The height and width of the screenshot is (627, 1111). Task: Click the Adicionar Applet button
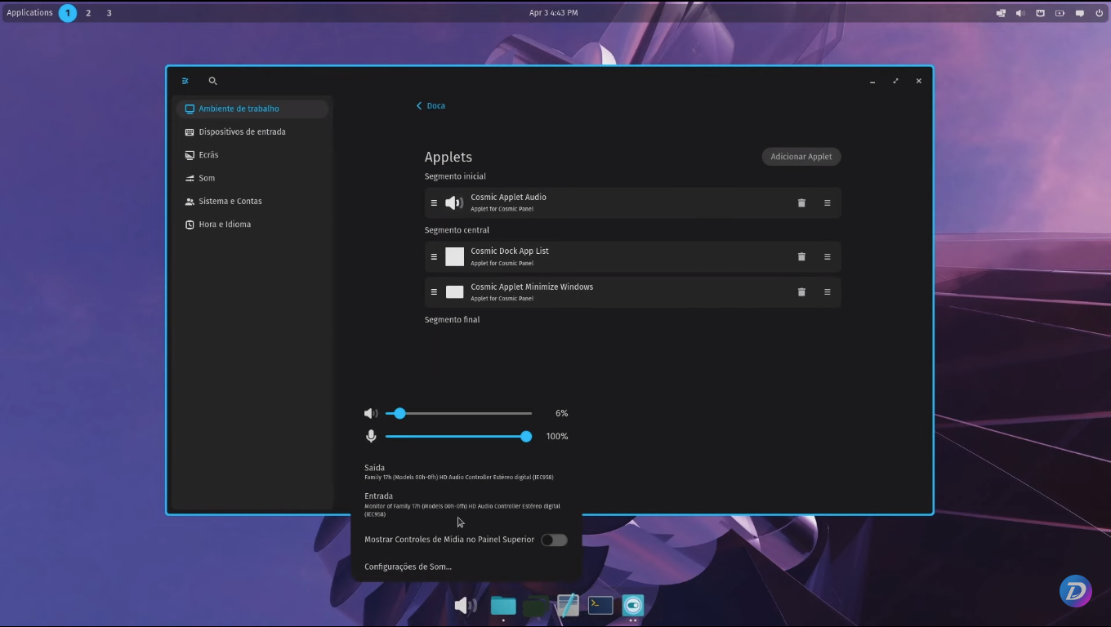coord(801,157)
